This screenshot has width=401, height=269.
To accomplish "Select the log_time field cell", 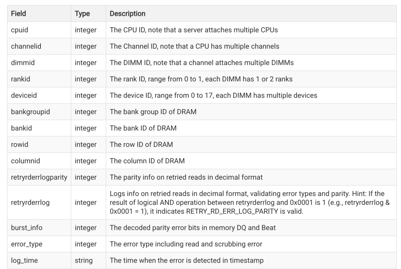I will coord(39,260).
